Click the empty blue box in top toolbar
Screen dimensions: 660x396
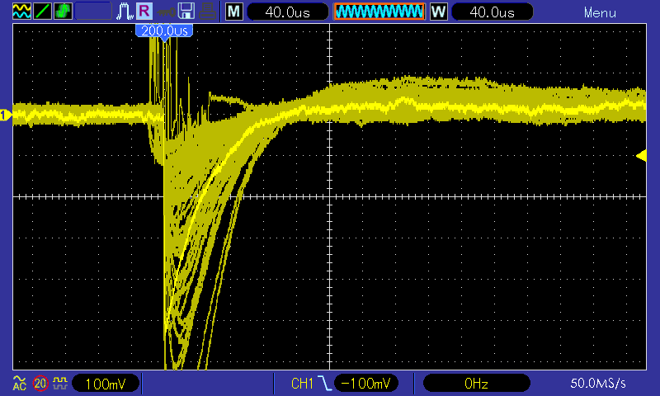click(93, 12)
